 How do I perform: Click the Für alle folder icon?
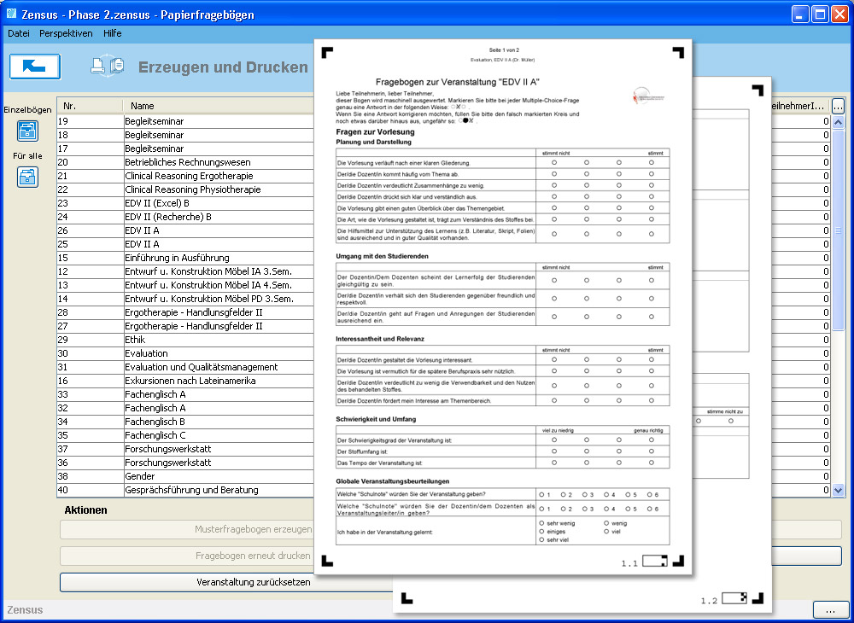28,177
